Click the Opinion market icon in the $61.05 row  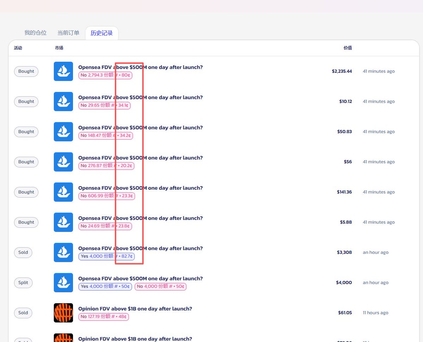coord(63,313)
